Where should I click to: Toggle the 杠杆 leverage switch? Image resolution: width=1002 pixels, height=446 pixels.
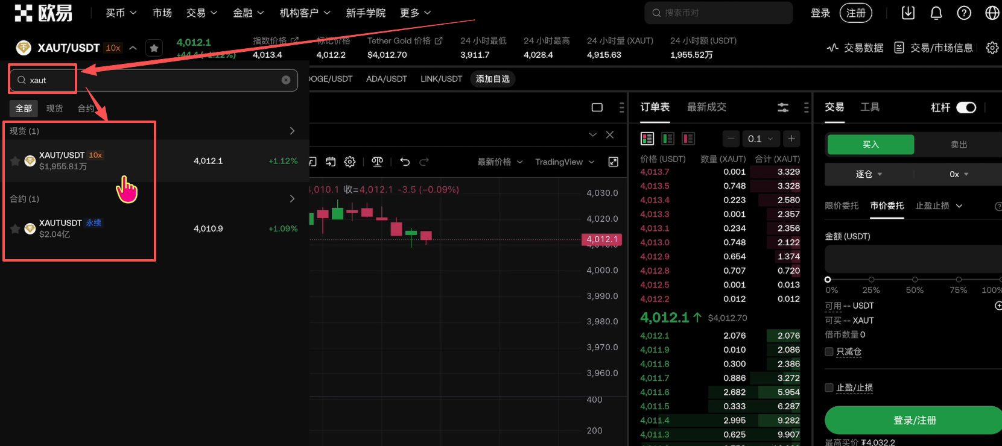pyautogui.click(x=966, y=107)
